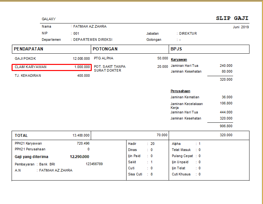263x204 pixels.
Task: Click the highlighted CLAIM KARYAWAN row
Action: (x=52, y=67)
